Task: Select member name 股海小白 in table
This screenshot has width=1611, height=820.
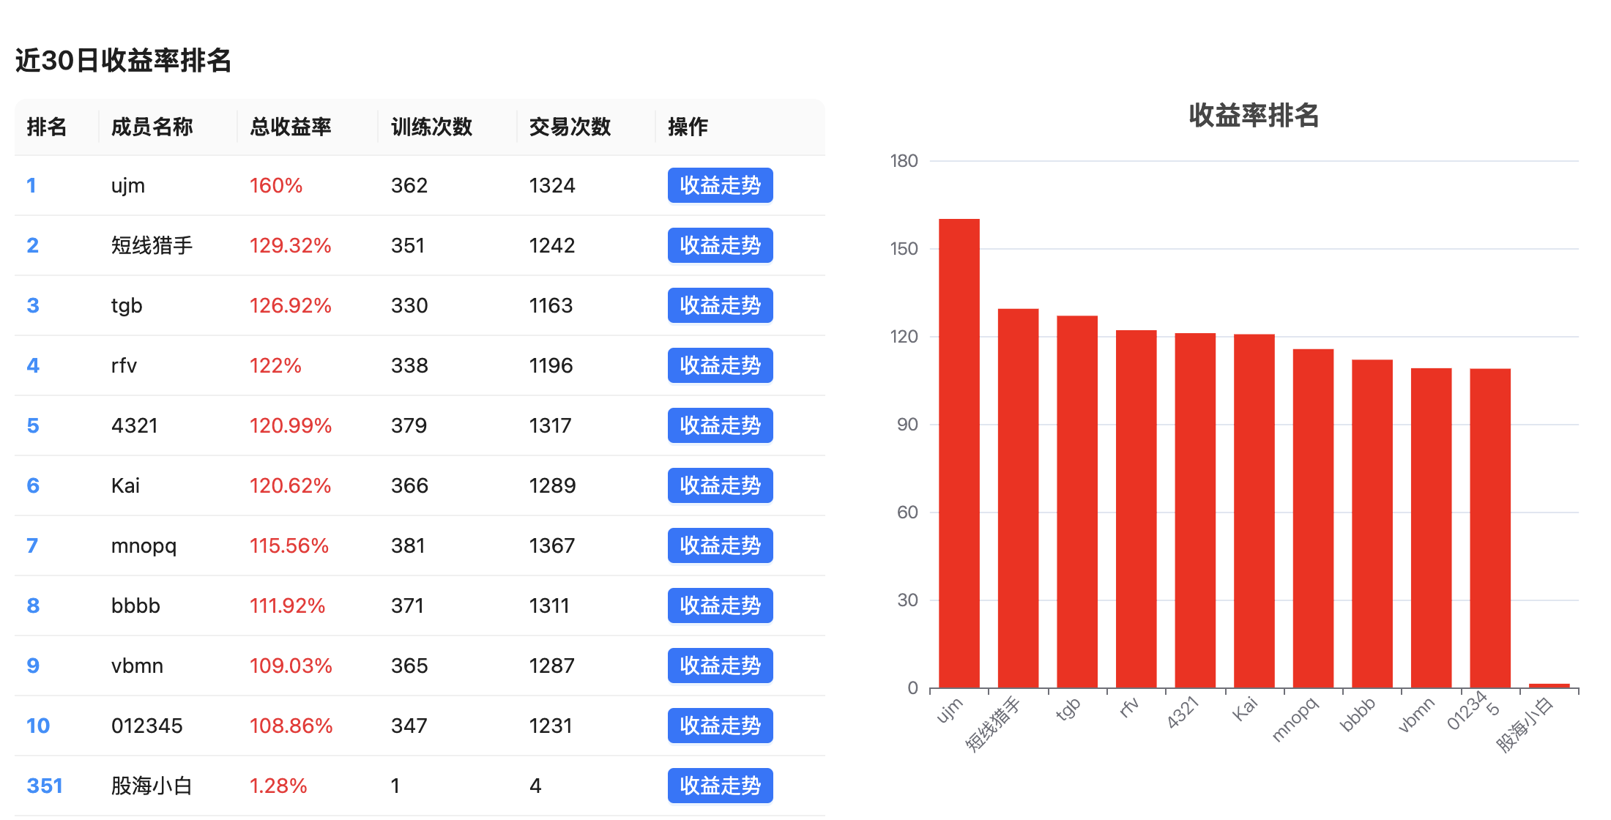Action: [152, 786]
